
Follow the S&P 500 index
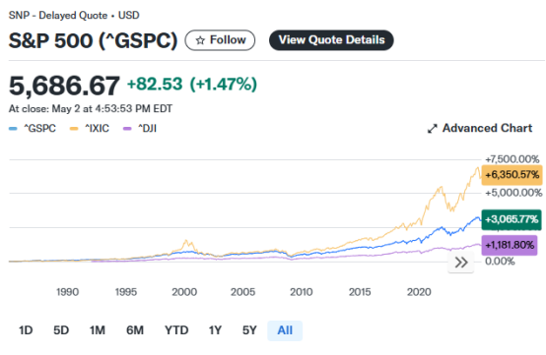point(220,40)
